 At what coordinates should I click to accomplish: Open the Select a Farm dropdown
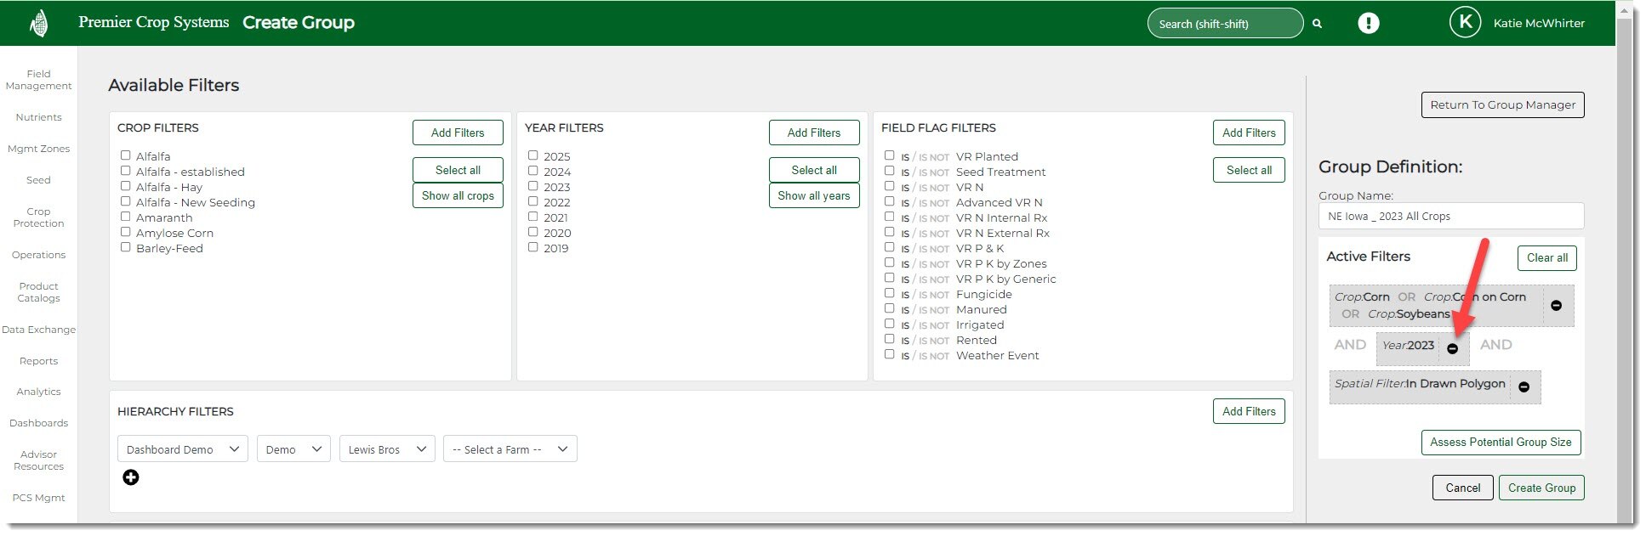(x=510, y=449)
